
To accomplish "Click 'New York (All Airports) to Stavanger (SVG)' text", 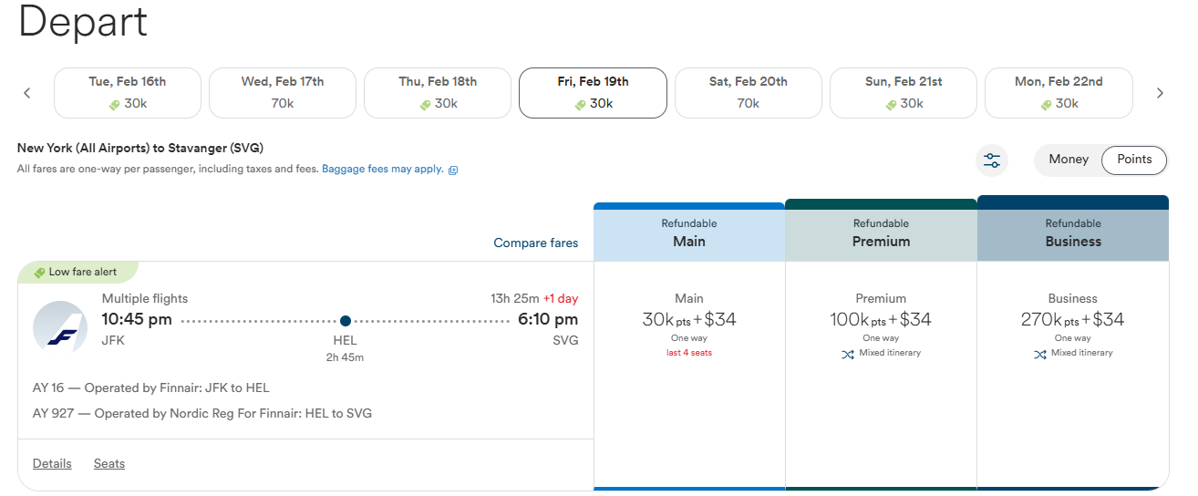I will click(x=140, y=148).
